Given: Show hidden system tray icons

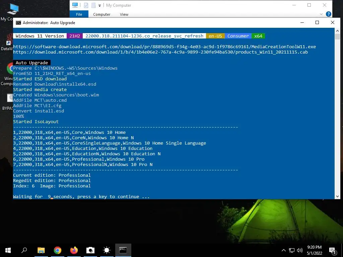Looking at the screenshot, I should pyautogui.click(x=283, y=250).
